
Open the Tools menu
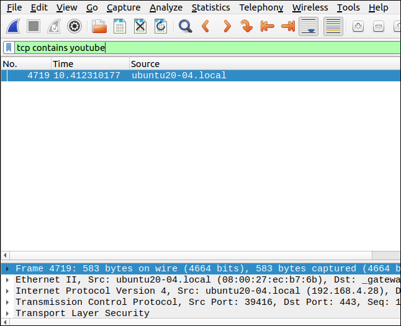(348, 7)
